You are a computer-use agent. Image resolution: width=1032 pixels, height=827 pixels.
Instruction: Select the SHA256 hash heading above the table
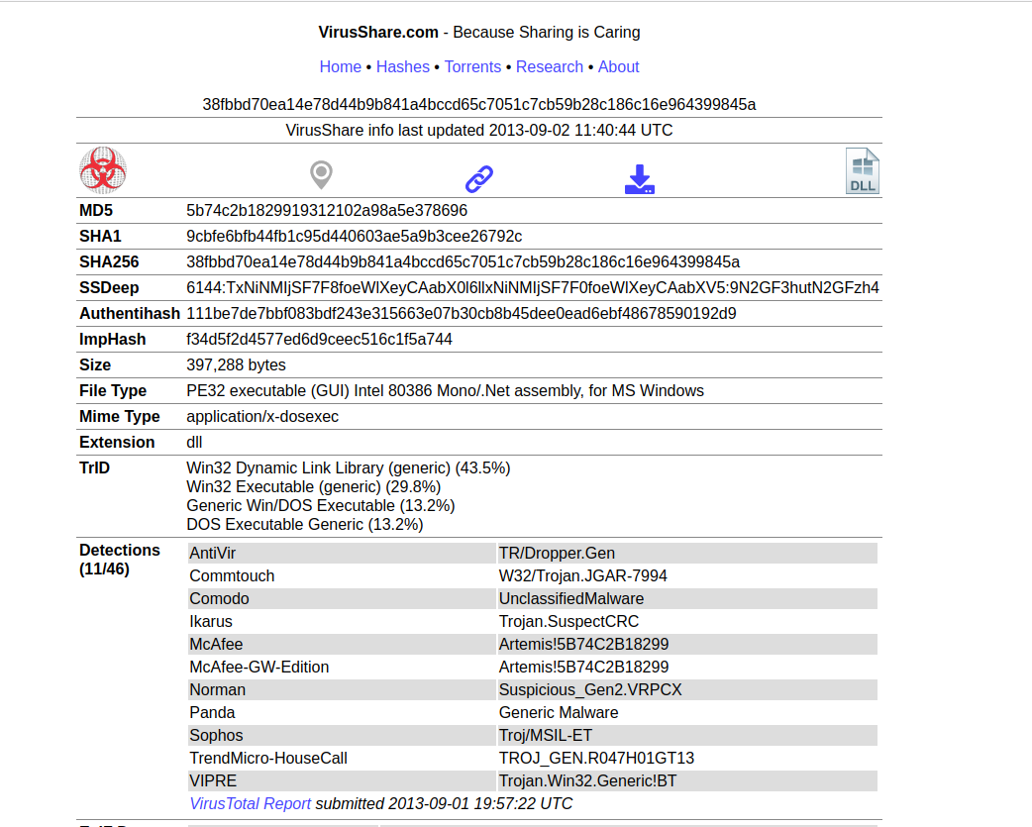pos(479,105)
